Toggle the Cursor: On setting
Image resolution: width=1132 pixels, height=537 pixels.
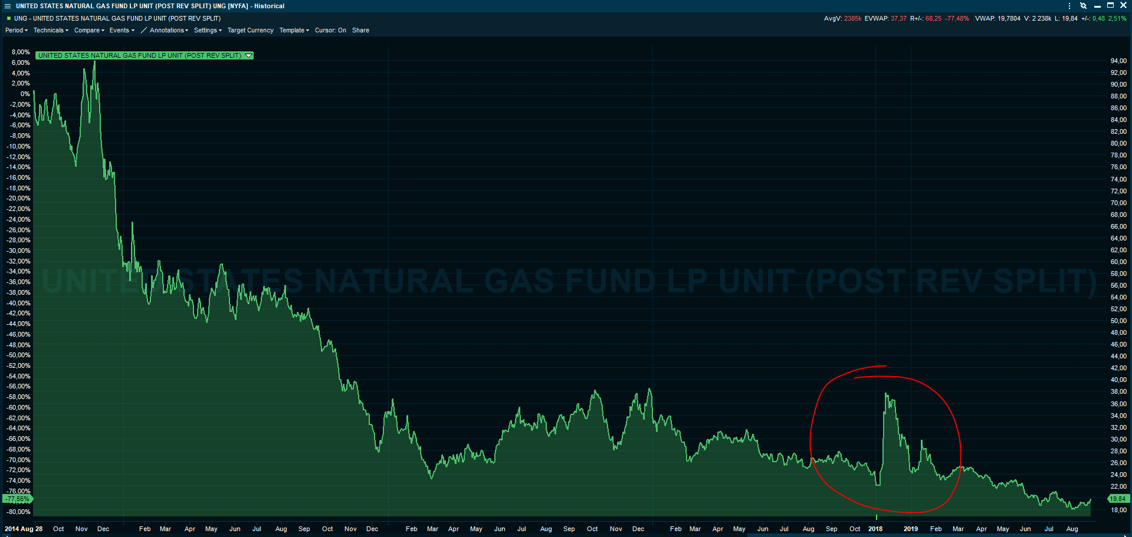click(x=330, y=30)
